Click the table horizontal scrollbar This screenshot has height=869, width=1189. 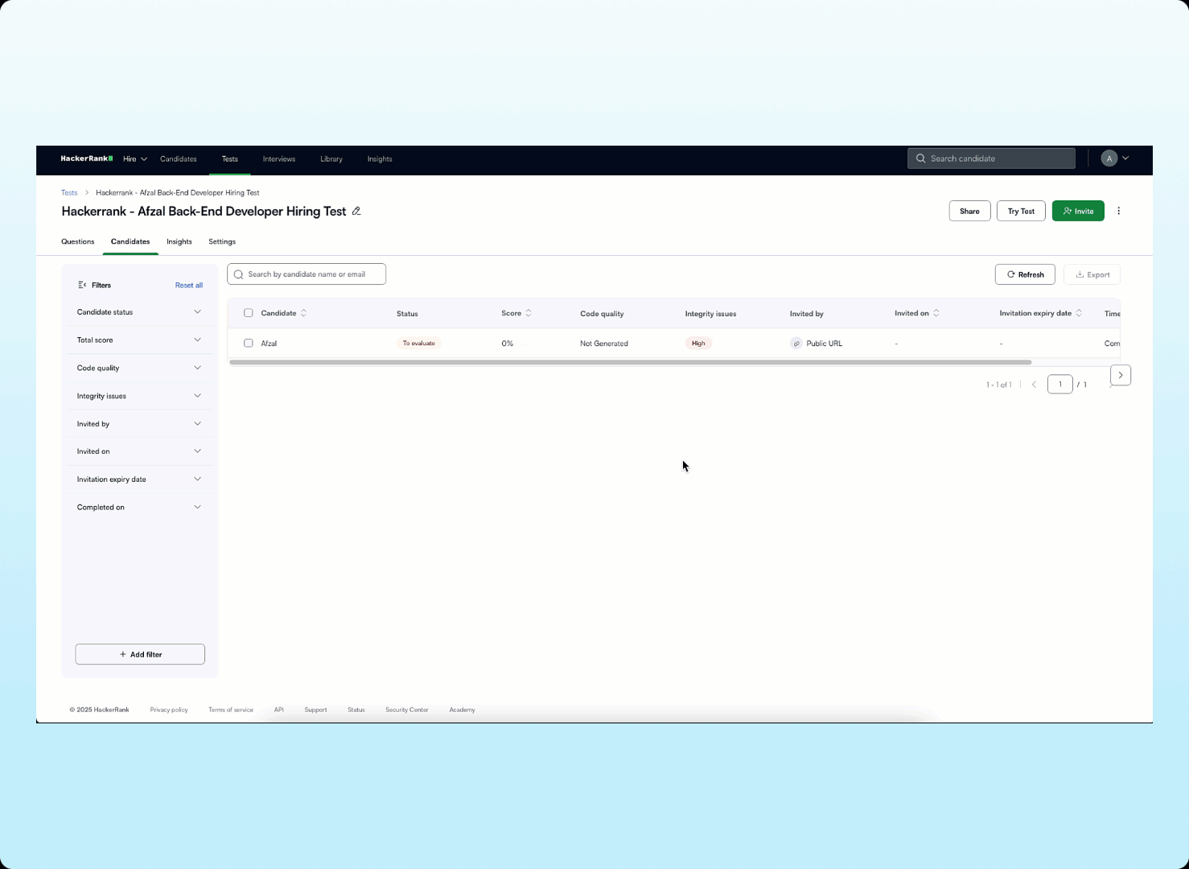click(x=630, y=362)
